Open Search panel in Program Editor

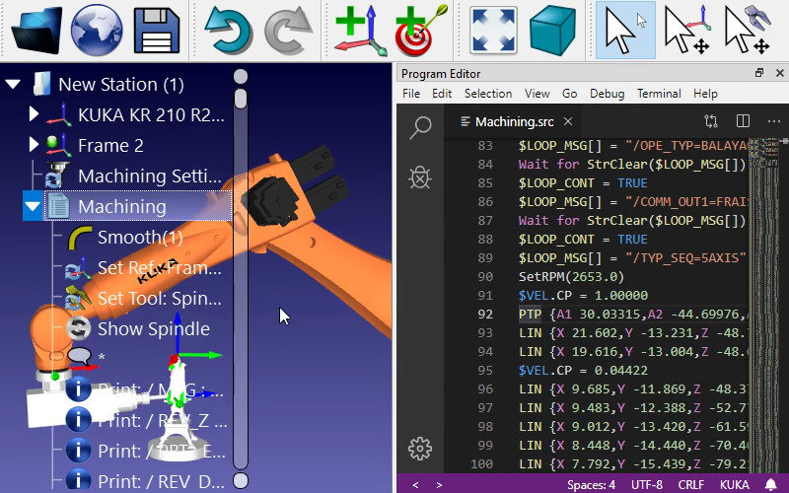420,128
